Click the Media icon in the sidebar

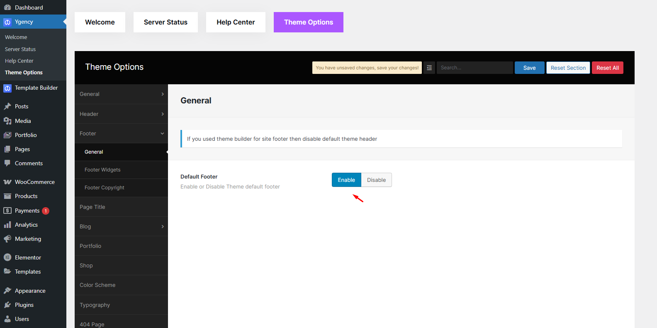(7, 121)
